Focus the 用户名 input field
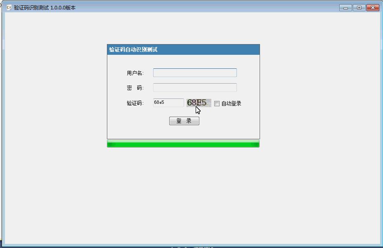383x248 pixels. [195, 73]
